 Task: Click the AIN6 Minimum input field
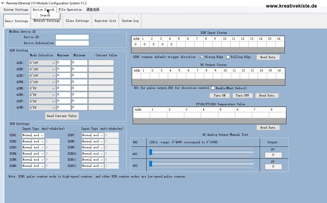(80, 95)
